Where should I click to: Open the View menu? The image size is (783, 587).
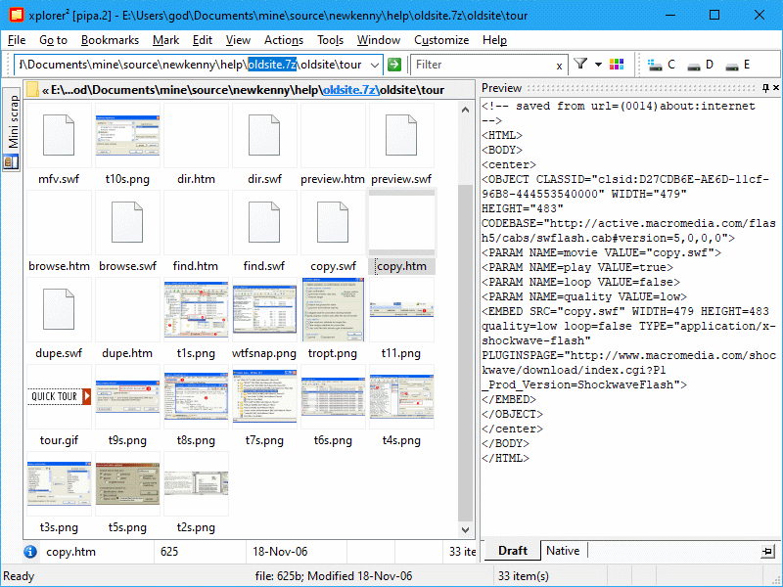pos(238,40)
